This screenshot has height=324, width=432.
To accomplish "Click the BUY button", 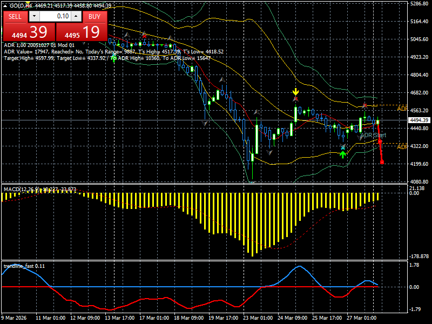I will click(94, 17).
